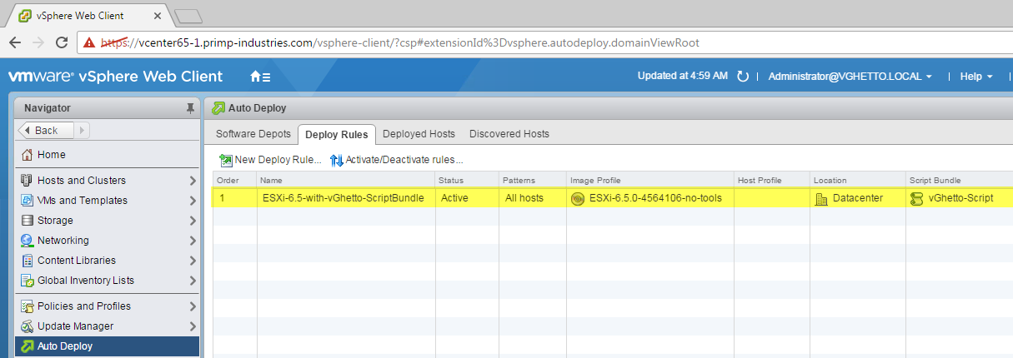Open a new browser tab
The height and width of the screenshot is (358, 1013).
pyautogui.click(x=189, y=16)
